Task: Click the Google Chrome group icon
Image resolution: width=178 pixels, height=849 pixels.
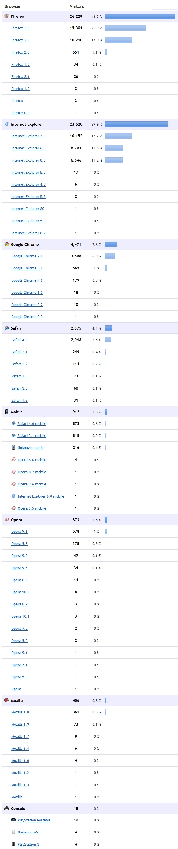Action: (x=6, y=244)
